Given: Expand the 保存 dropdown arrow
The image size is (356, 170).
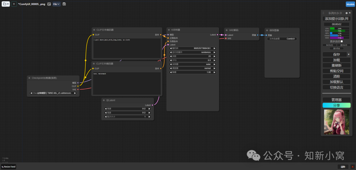Looking at the screenshot, I should [x=349, y=54].
